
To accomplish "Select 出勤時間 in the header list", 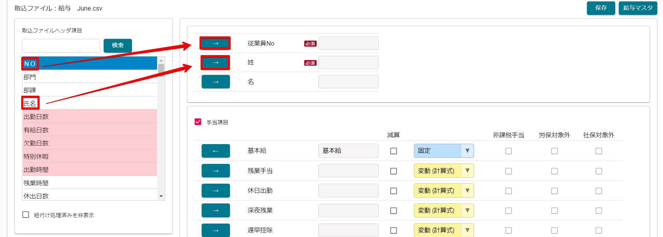I will 90,169.
